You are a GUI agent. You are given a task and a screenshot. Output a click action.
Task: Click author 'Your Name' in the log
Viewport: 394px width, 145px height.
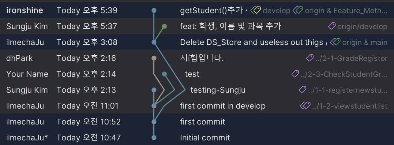click(x=27, y=74)
